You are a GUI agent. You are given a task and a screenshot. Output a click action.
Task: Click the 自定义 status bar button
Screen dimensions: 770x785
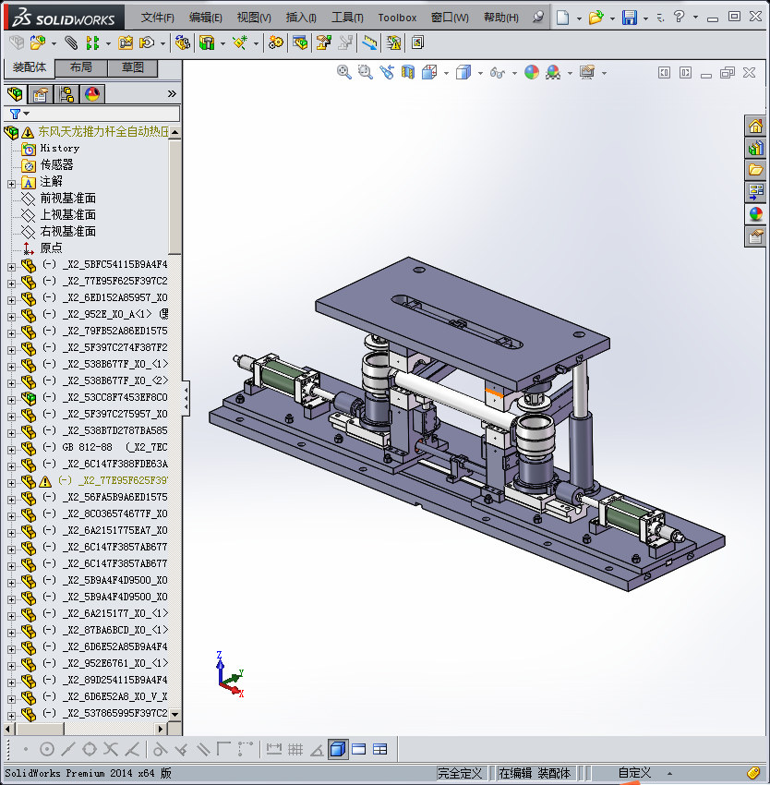634,773
